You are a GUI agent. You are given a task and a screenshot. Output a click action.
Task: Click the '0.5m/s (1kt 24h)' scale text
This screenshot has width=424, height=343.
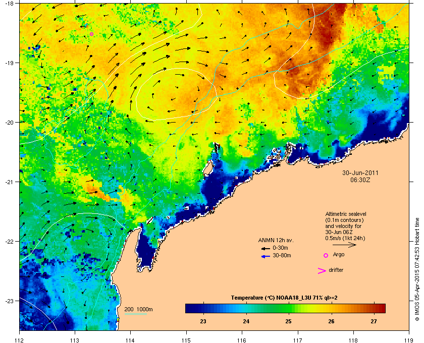point(345,238)
